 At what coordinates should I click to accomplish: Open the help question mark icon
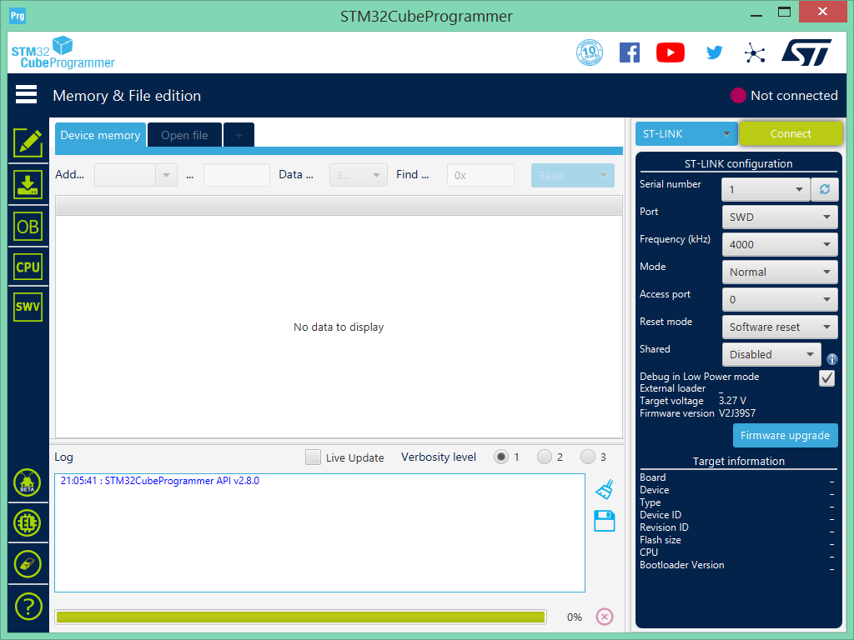pos(28,606)
